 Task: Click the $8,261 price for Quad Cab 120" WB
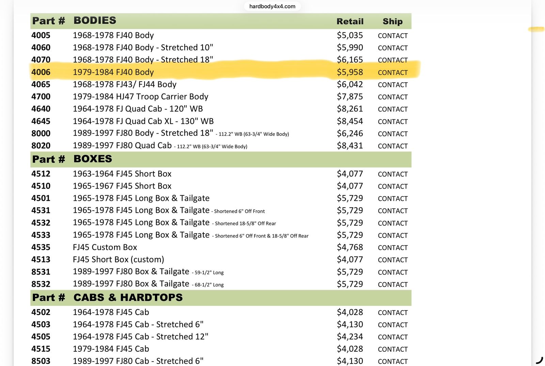coord(350,109)
